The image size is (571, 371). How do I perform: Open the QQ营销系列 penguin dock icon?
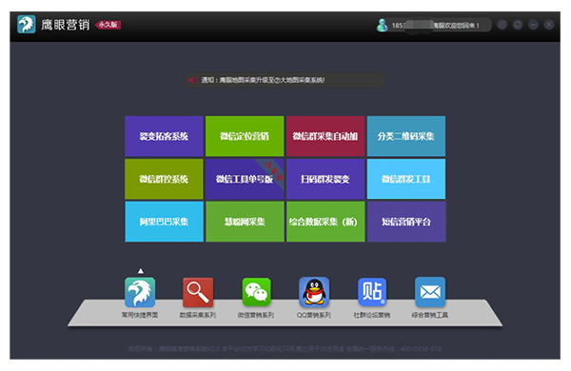click(314, 292)
